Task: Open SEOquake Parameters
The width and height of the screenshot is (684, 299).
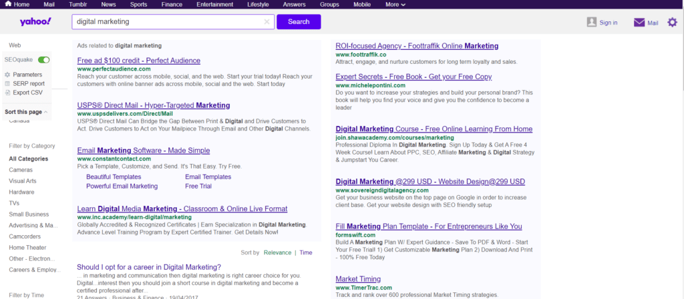Action: (x=27, y=75)
